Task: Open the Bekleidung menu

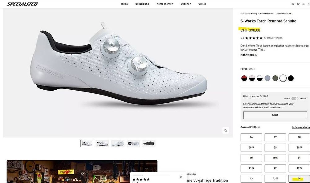Action: [x=142, y=4]
